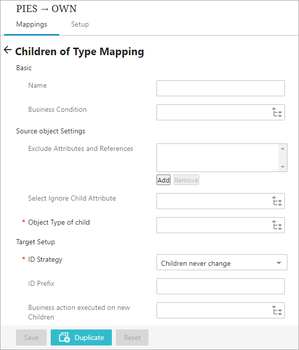Screen dimensions: 299x350
Task: Click the back arrow beside Children of Type Mapping
Action: [x=8, y=50]
